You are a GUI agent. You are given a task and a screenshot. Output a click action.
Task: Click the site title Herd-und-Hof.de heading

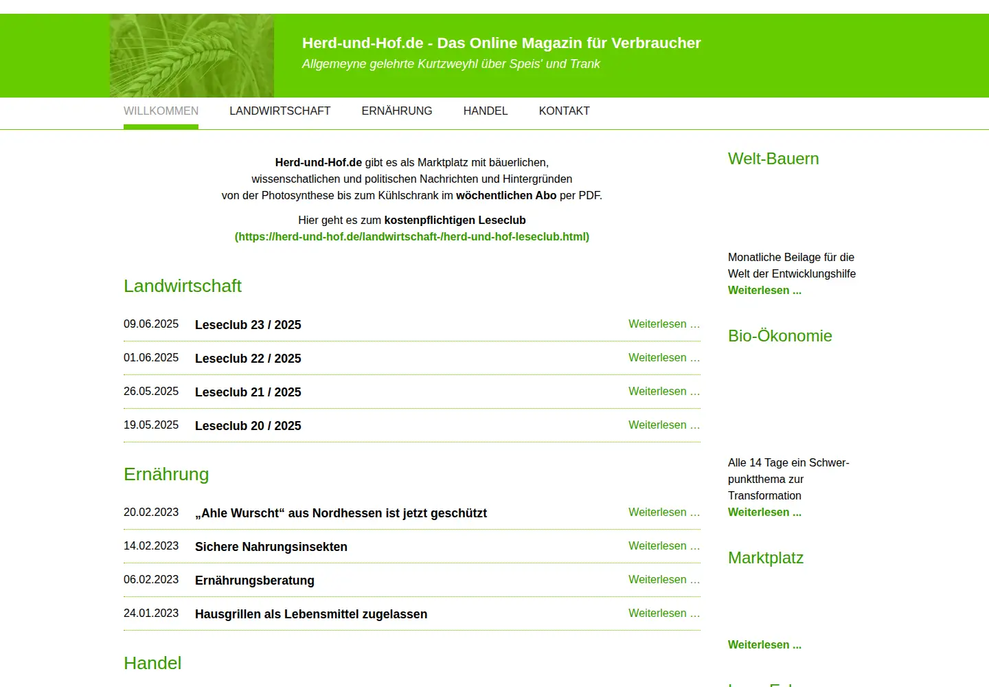501,43
